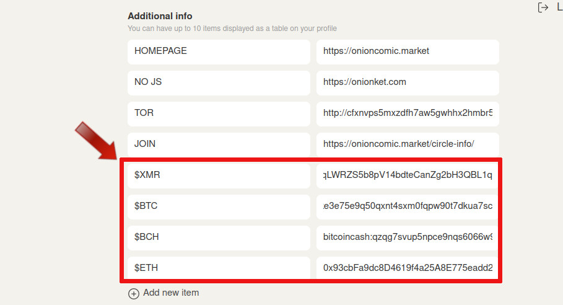Edit the $ETH 0x93cb address field
The width and height of the screenshot is (563, 305).
point(408,268)
